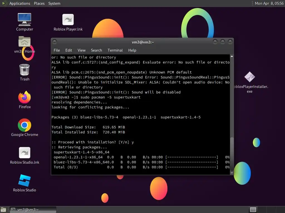The image size is (285, 213).
Task: Open the File menu in the terminal
Action: pyautogui.click(x=57, y=50)
